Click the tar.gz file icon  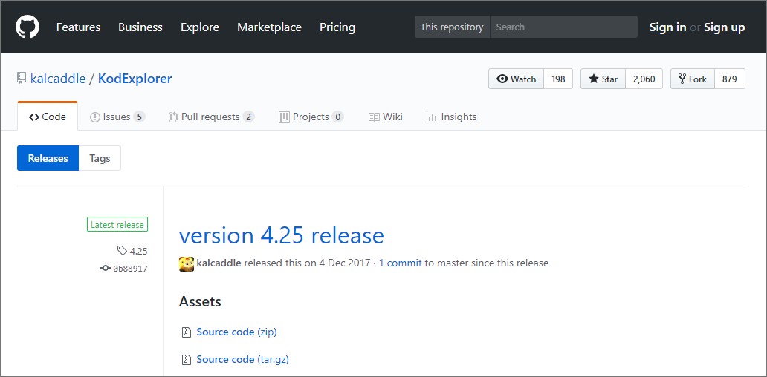(x=187, y=360)
